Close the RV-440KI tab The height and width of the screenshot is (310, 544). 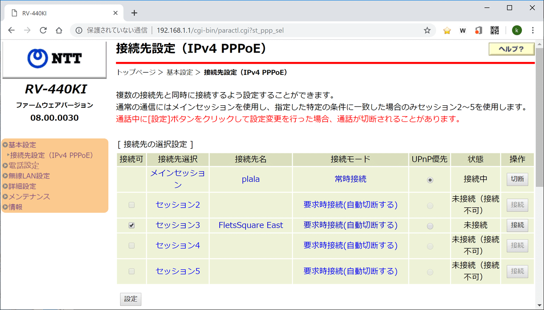tap(116, 13)
